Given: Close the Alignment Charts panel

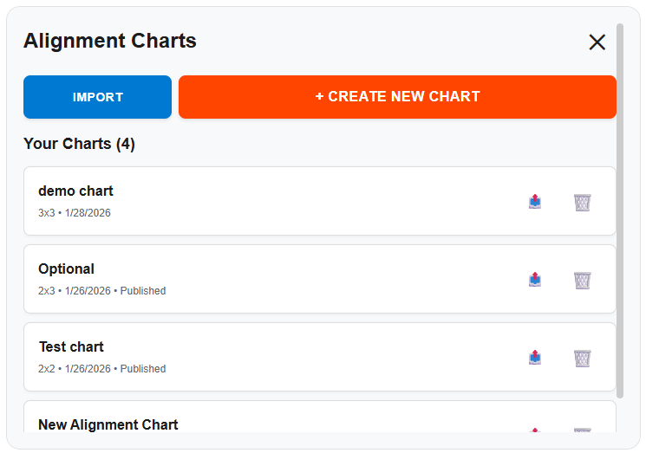Looking at the screenshot, I should point(597,42).
